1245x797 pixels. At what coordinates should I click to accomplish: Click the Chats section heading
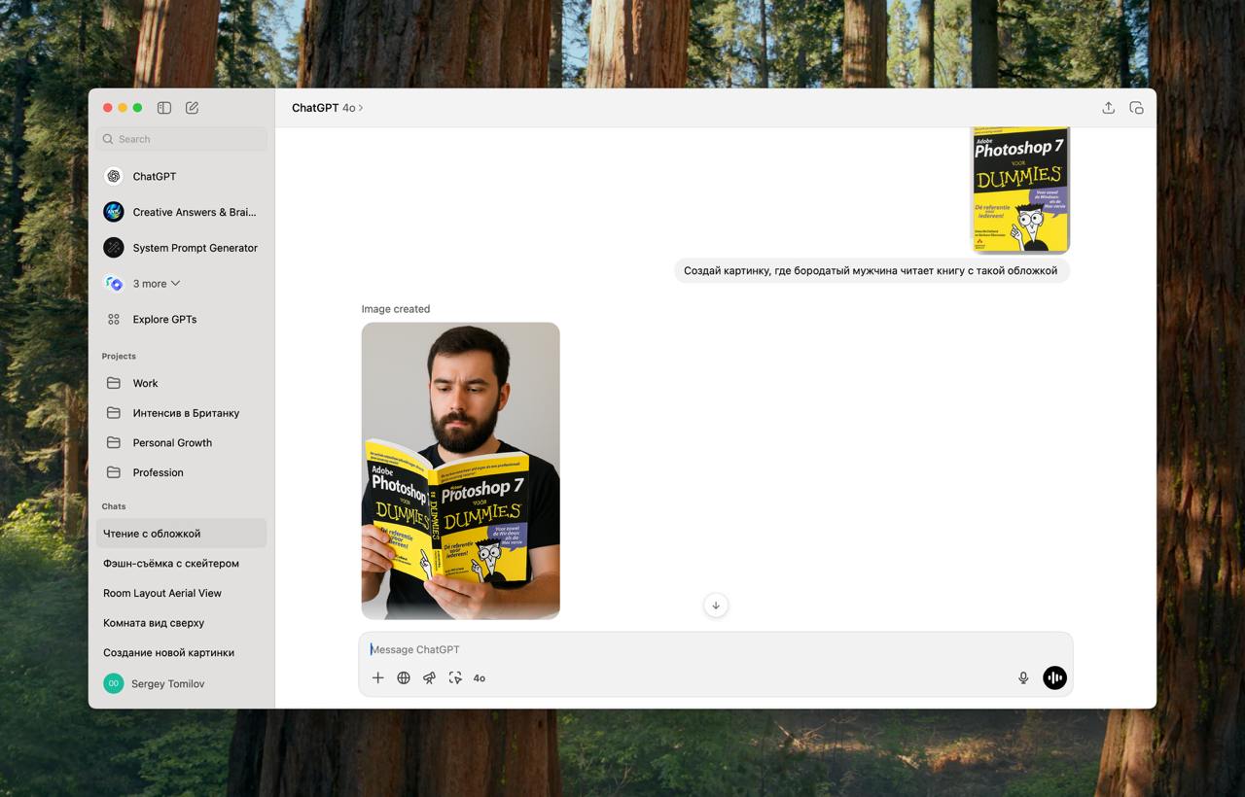point(114,506)
